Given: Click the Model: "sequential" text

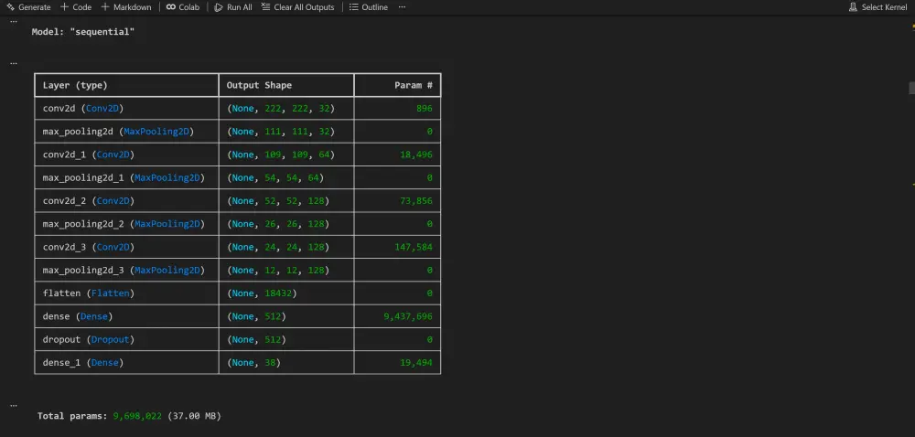Looking at the screenshot, I should (83, 32).
